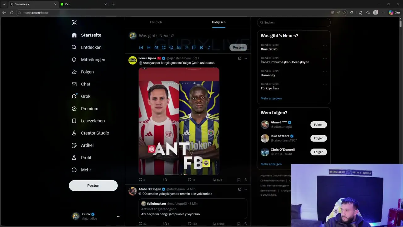
Task: Open Premium page
Action: 85,108
